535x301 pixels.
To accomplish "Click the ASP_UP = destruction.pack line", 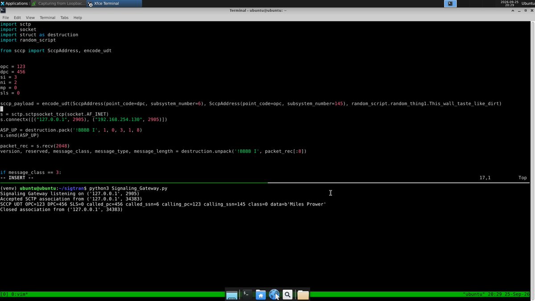I will [71, 130].
